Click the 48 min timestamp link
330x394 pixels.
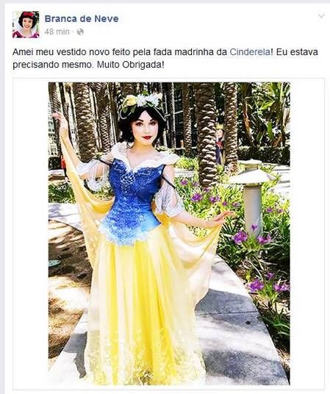[57, 32]
